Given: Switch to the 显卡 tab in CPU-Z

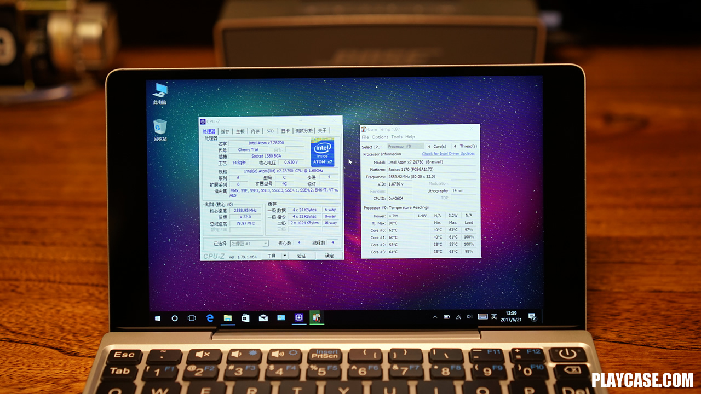Looking at the screenshot, I should pos(285,131).
